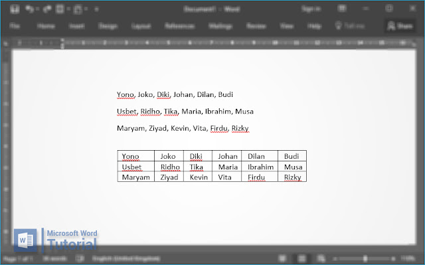Open the Layout ribbon tab
Image resolution: width=425 pixels, height=265 pixels.
(141, 26)
